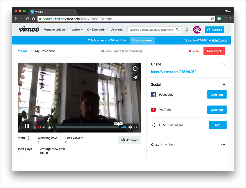
Task: Collapse the Social section
Action: pyautogui.click(x=224, y=84)
